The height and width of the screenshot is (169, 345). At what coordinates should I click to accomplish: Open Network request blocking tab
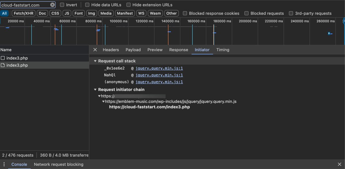[x=59, y=164]
